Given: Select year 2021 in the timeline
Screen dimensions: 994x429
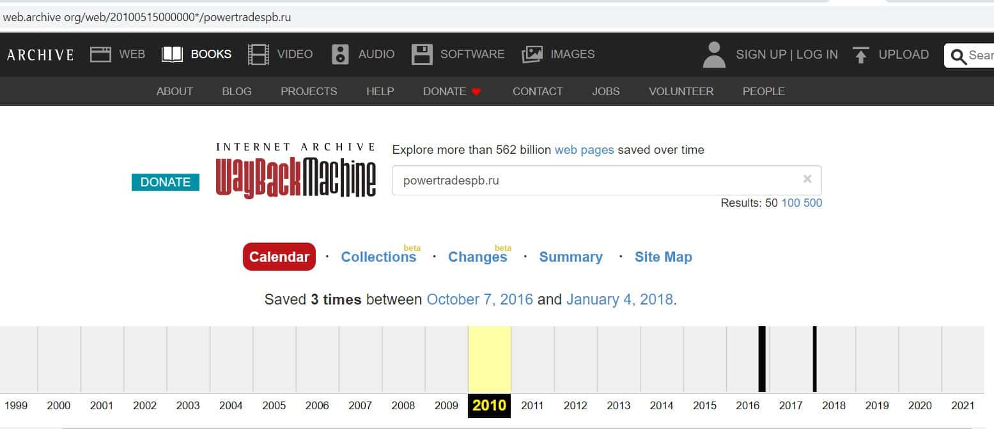Looking at the screenshot, I should 963,405.
